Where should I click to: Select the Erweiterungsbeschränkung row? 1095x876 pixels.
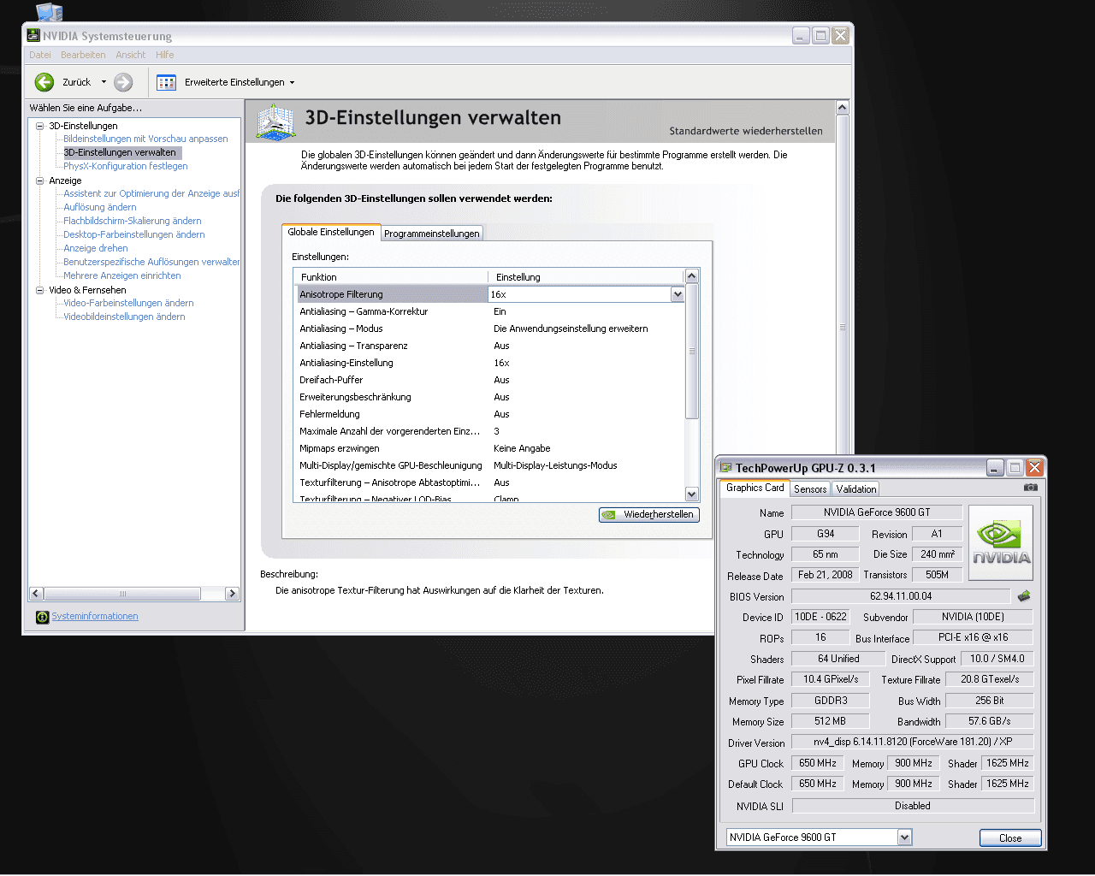(491, 397)
